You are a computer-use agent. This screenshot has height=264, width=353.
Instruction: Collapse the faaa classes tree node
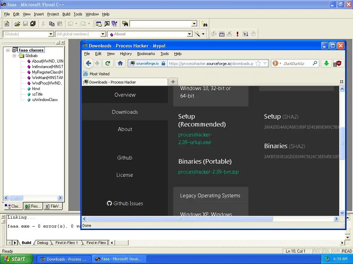[x=8, y=50]
